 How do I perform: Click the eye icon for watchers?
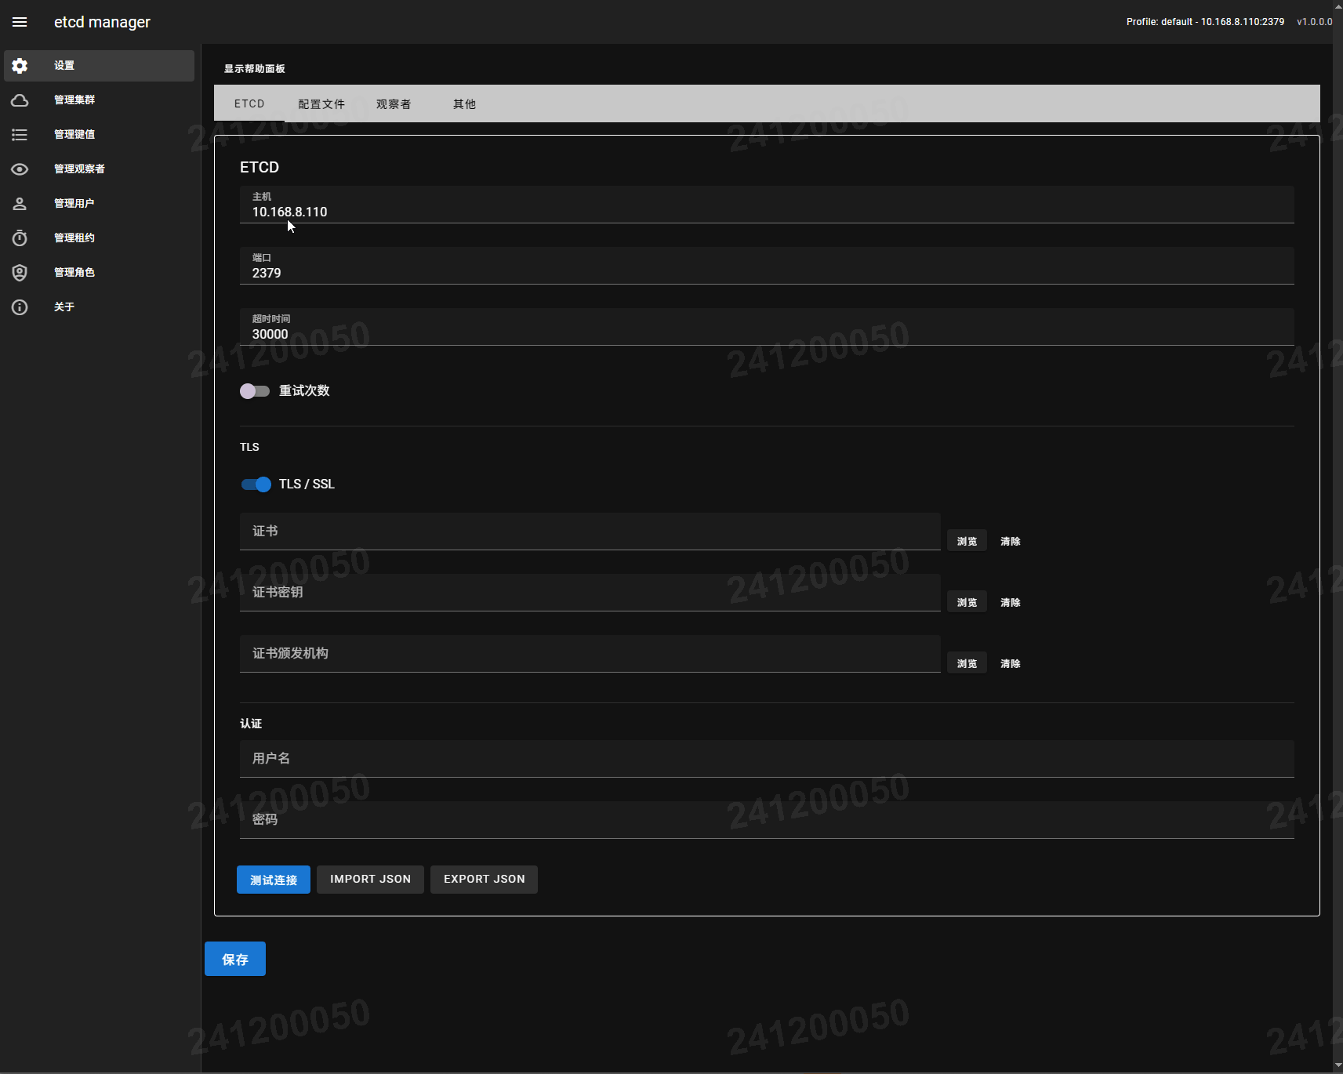point(20,169)
